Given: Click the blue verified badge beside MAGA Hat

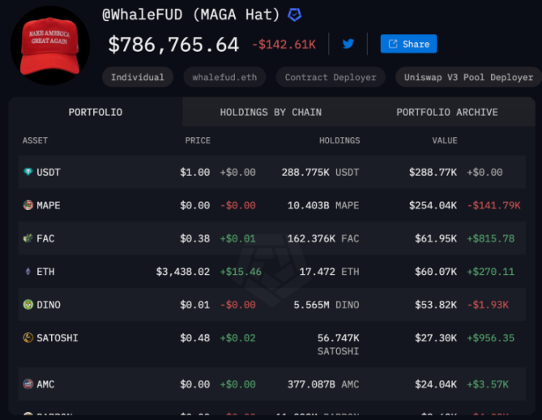Looking at the screenshot, I should (295, 15).
